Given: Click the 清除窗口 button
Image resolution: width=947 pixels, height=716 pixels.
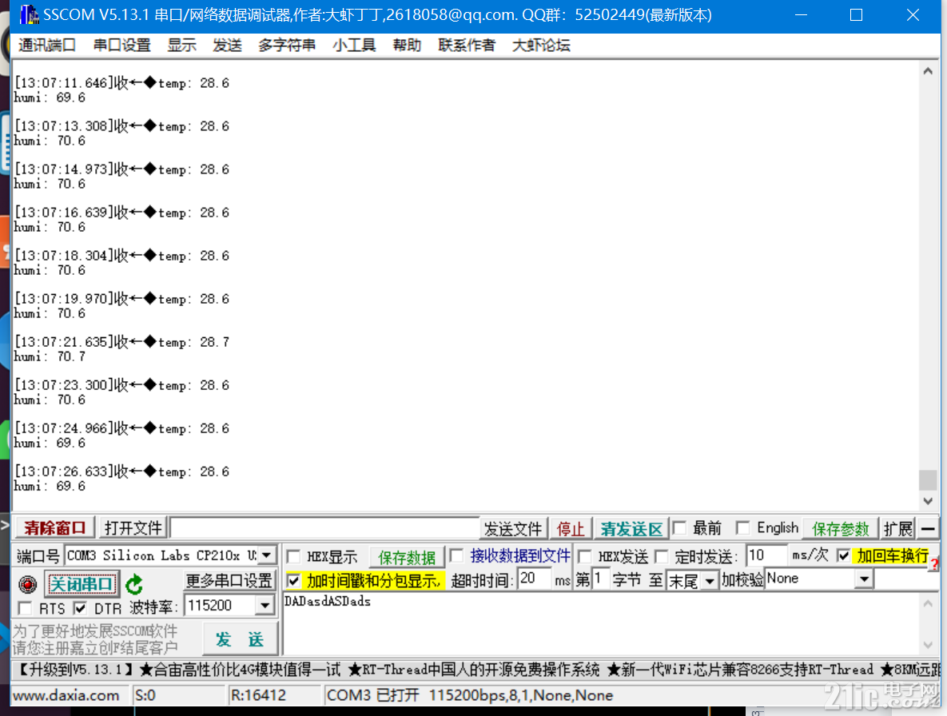Looking at the screenshot, I should pos(55,528).
